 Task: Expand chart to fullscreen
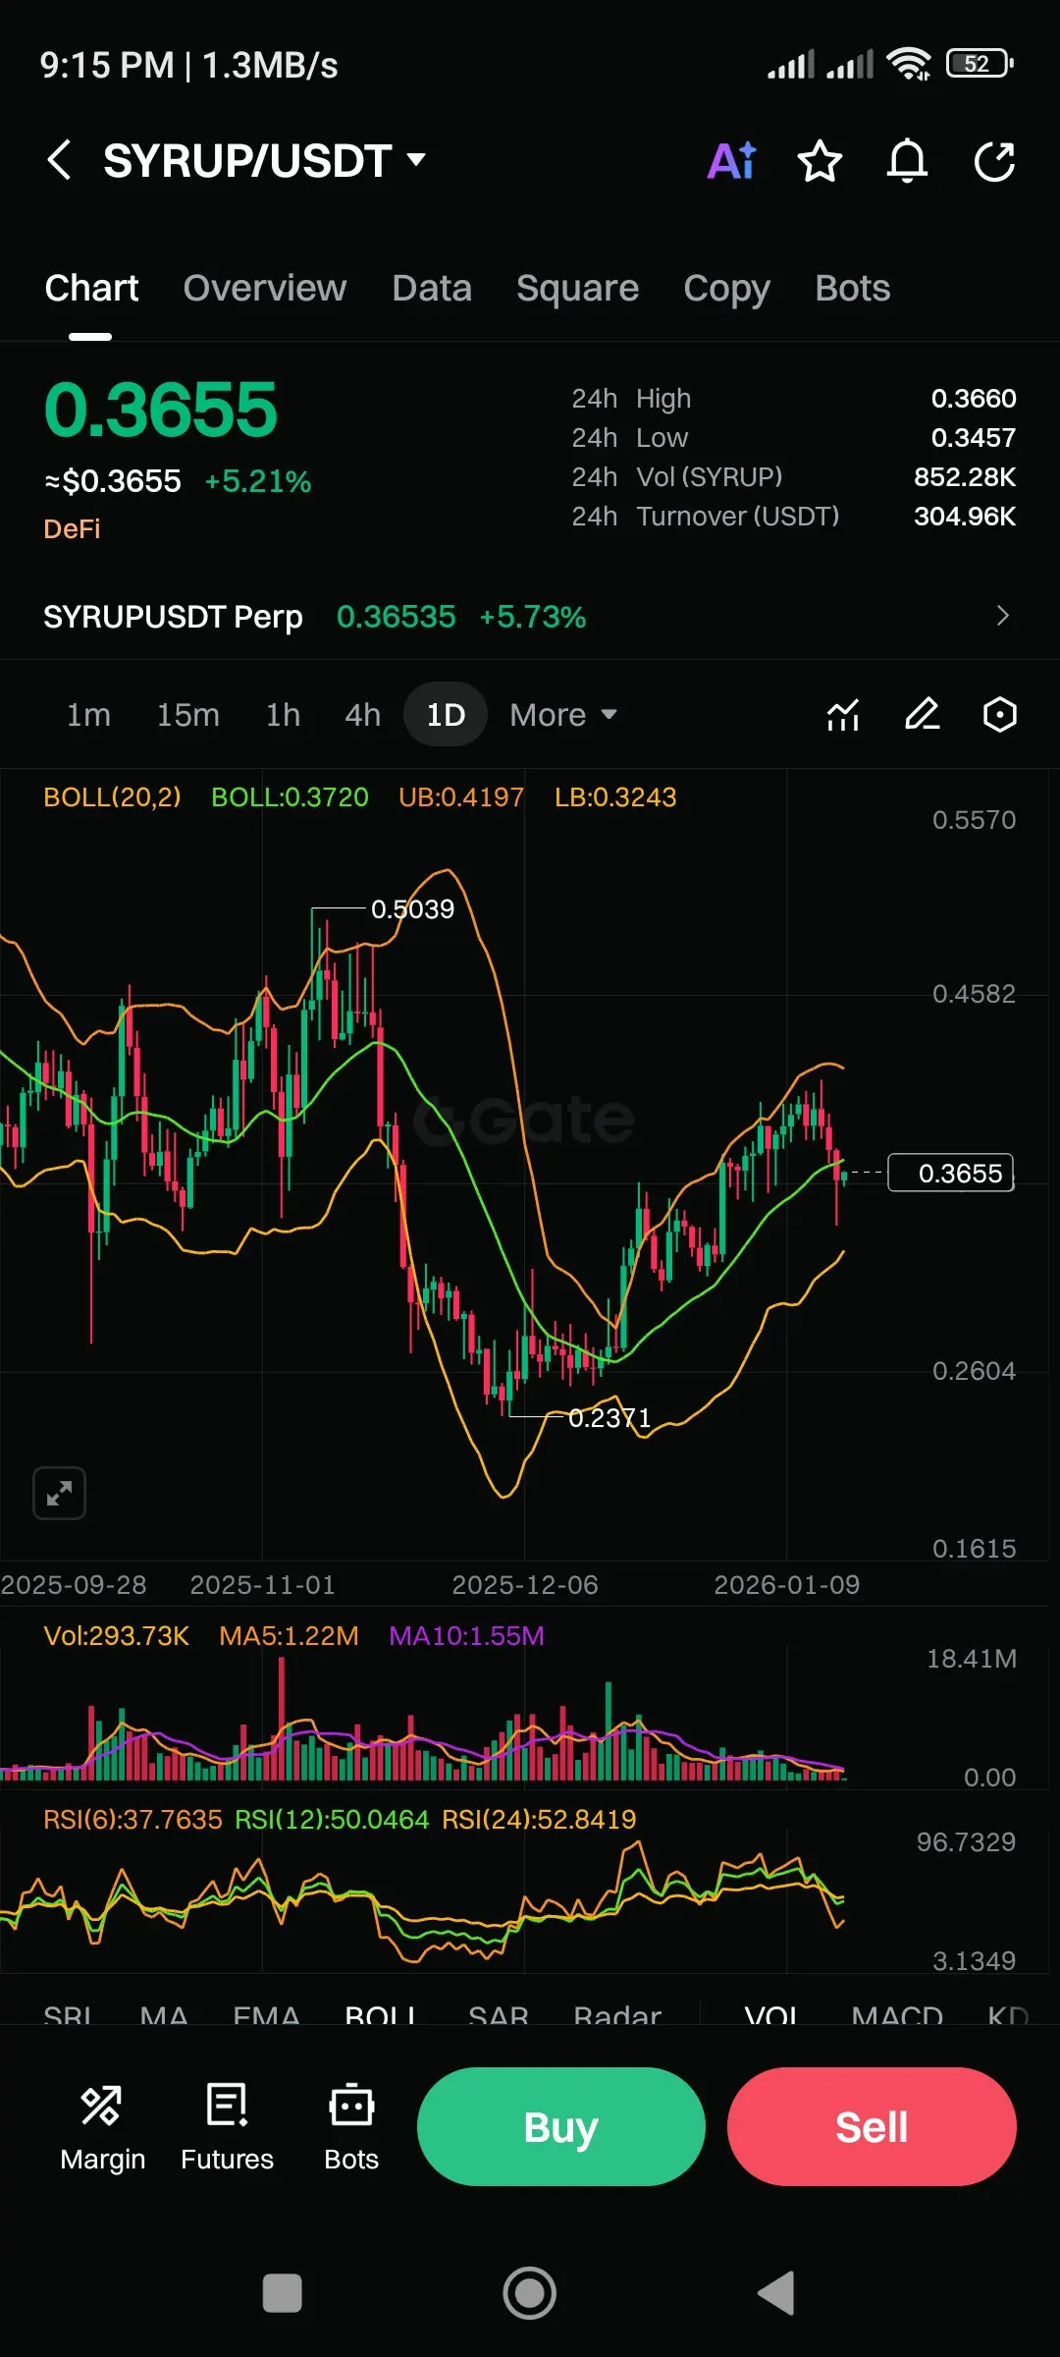click(x=59, y=1494)
